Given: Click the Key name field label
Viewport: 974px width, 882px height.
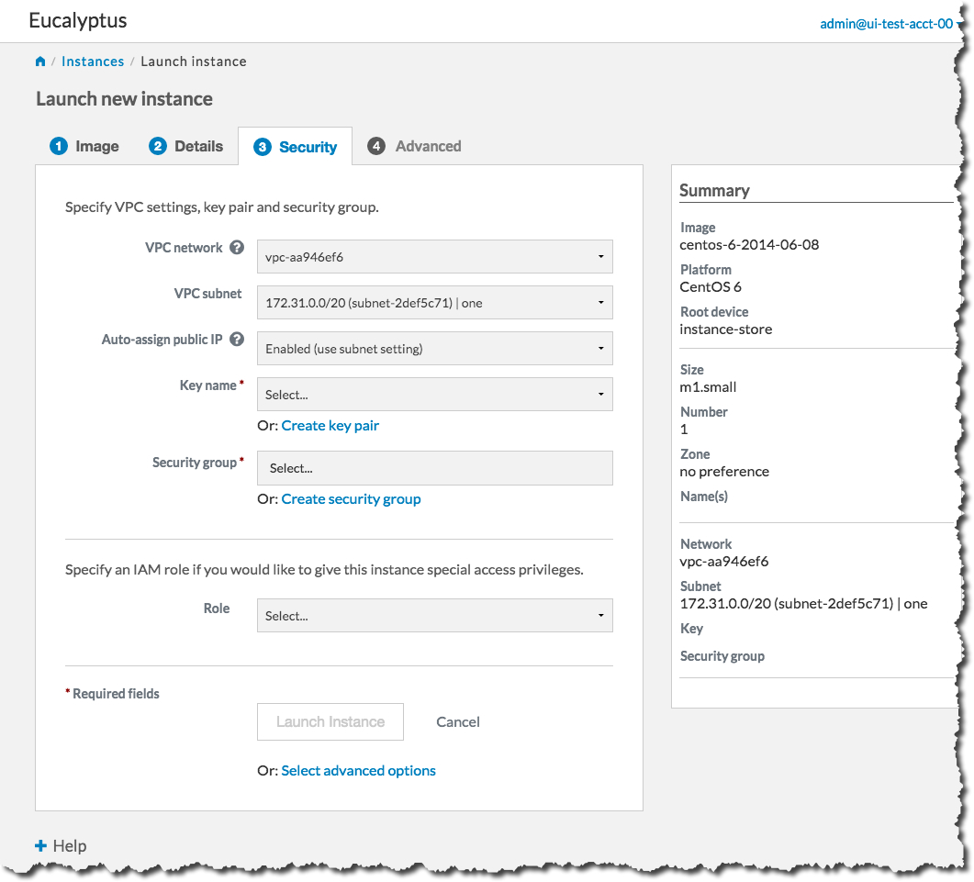Looking at the screenshot, I should coord(208,385).
